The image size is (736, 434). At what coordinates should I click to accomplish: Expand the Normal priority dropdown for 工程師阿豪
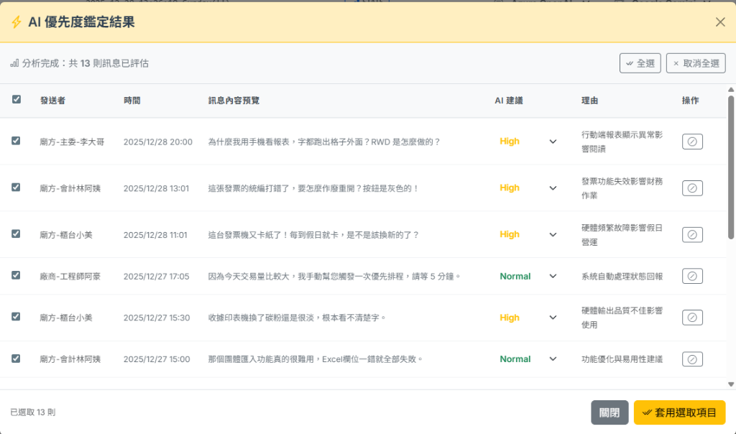tap(553, 276)
